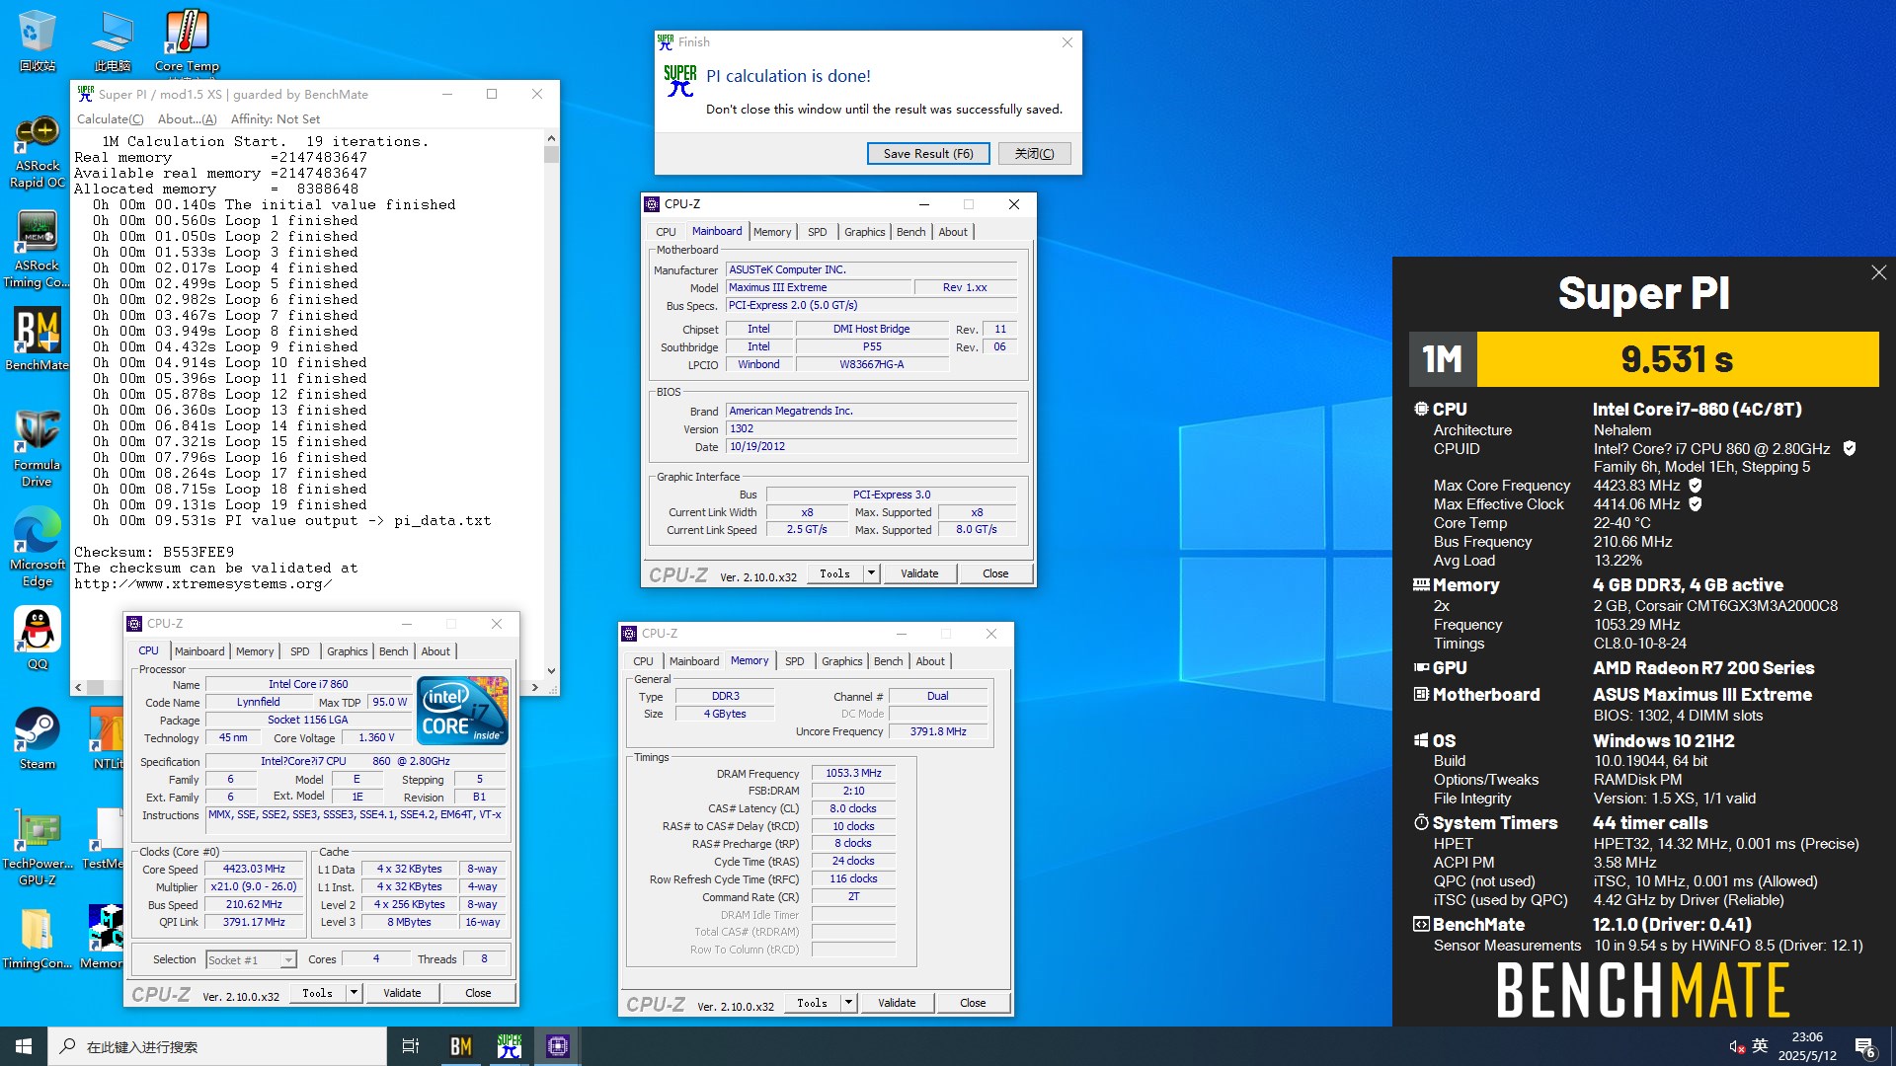Click Super PI horizontal scrollbar right arrow
Image resolution: width=1896 pixels, height=1066 pixels.
point(535,687)
